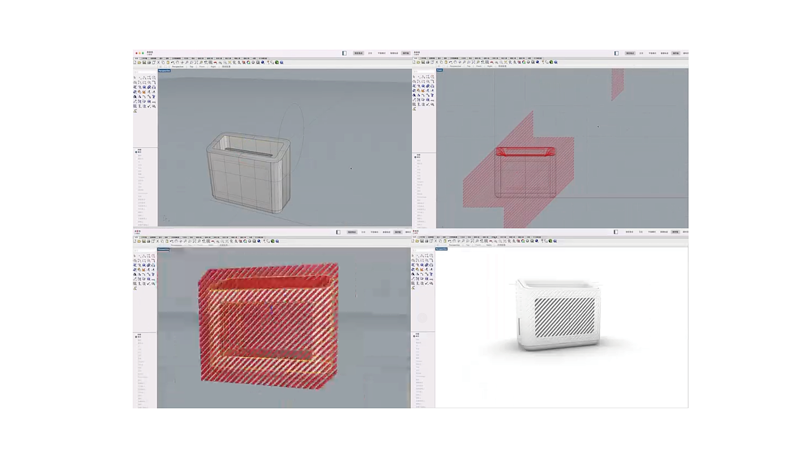Toggle the sidebar panel icon in gray box window
Viewport: 811px width, 458px height.
tap(344, 53)
